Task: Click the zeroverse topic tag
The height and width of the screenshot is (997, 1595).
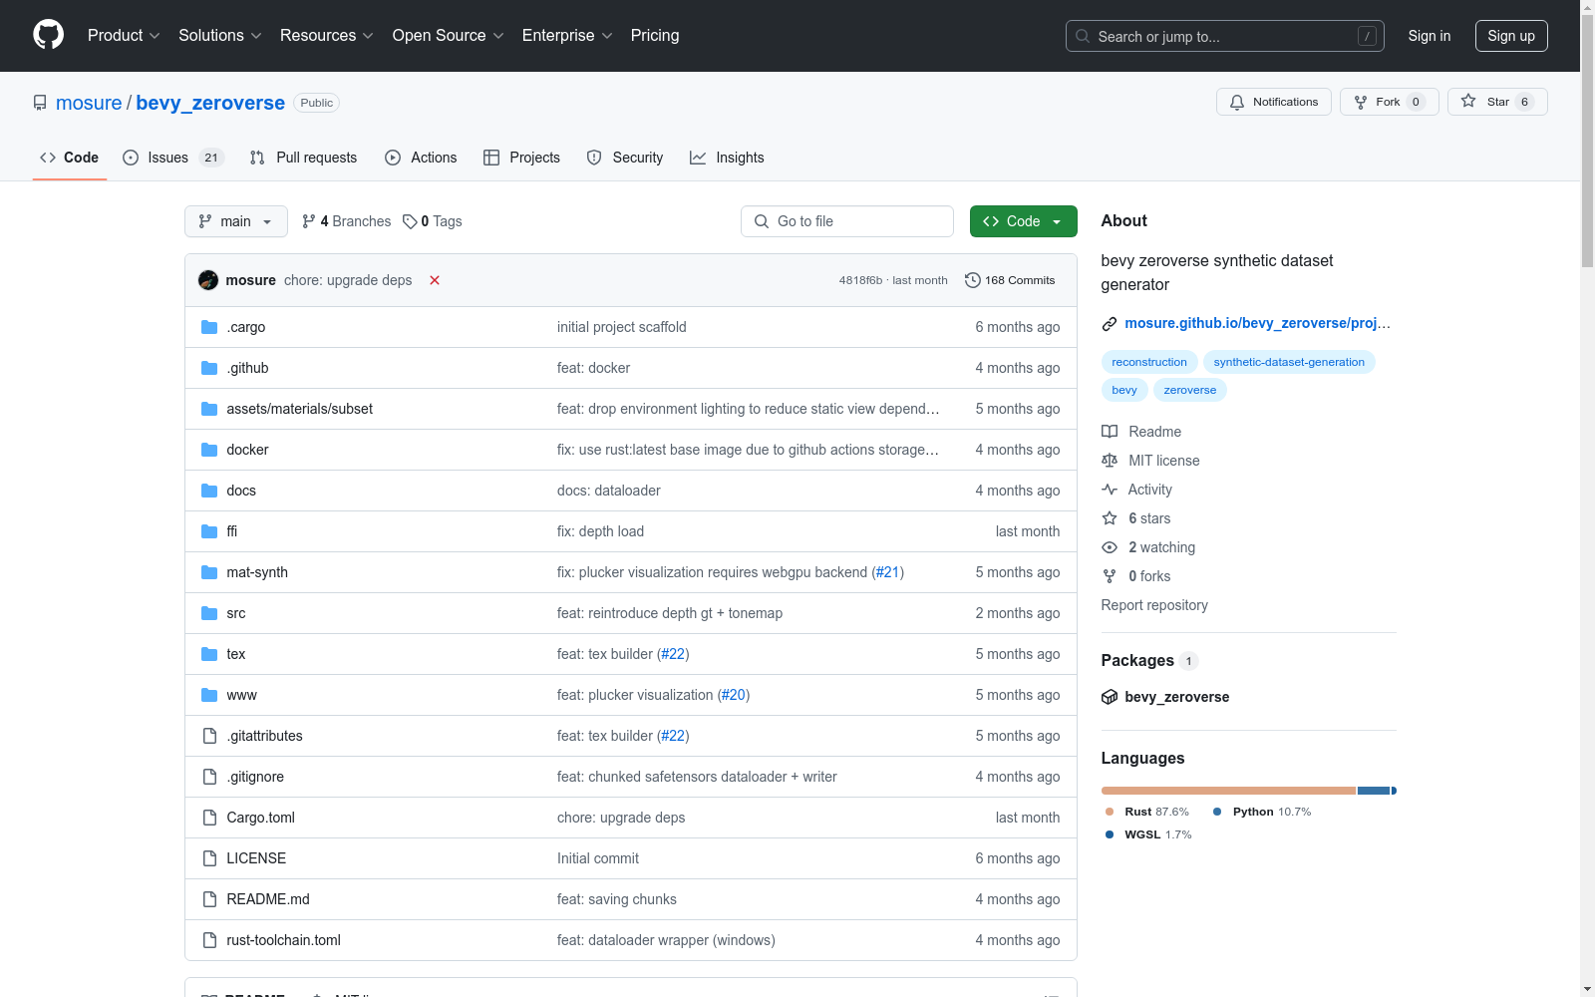Action: click(x=1190, y=390)
